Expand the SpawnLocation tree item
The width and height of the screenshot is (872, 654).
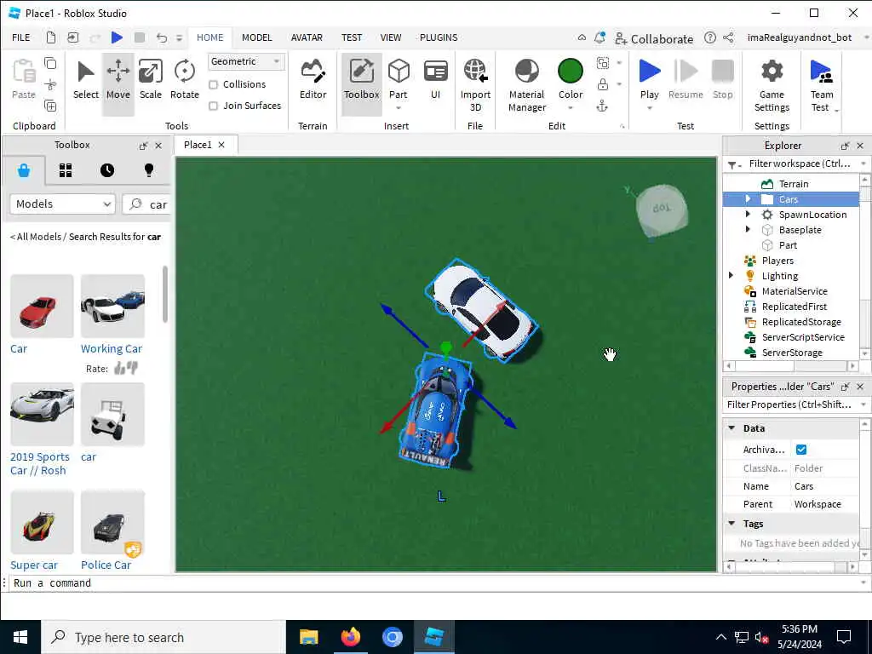748,214
